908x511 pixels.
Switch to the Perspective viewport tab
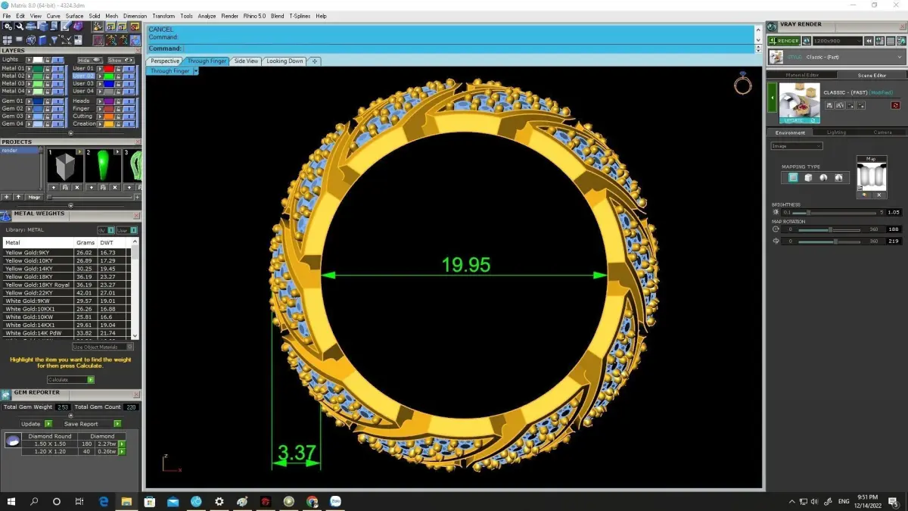(165, 61)
